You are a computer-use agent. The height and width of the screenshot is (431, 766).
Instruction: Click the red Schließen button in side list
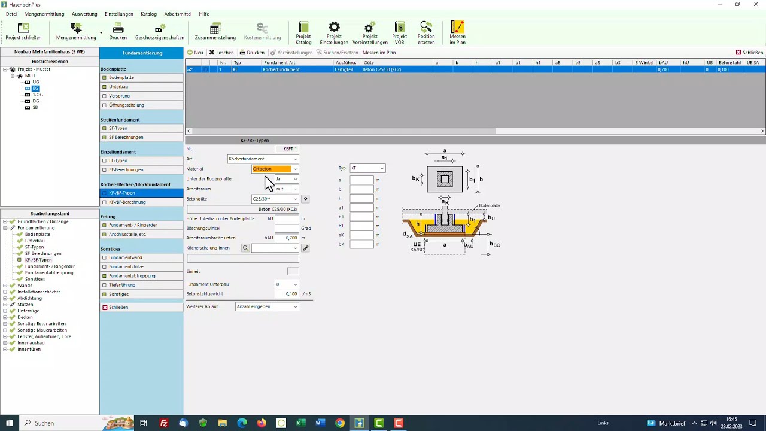point(141,308)
